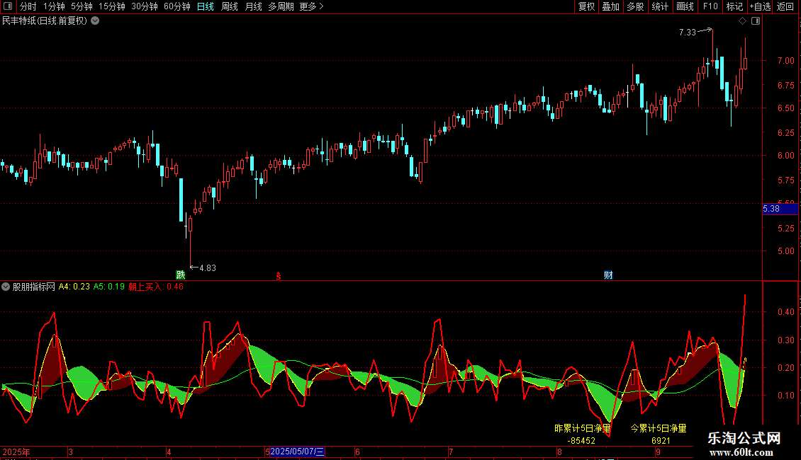The width and height of the screenshot is (801, 460).
Task: Expand the 更多 periods menu
Action: click(312, 6)
